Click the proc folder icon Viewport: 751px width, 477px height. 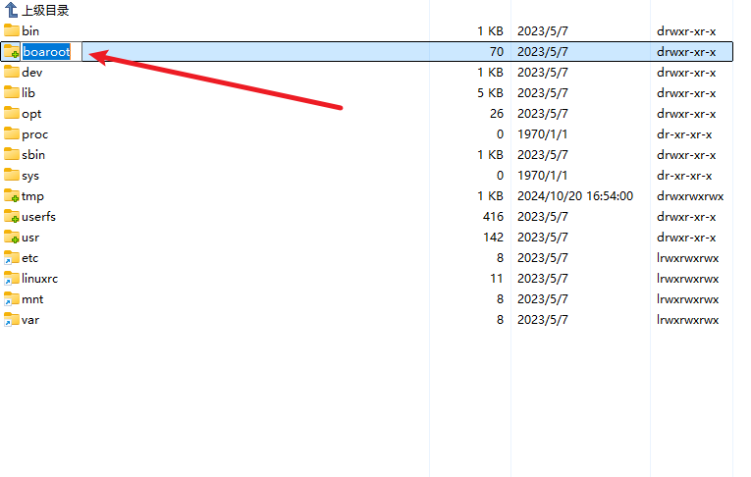click(x=11, y=133)
